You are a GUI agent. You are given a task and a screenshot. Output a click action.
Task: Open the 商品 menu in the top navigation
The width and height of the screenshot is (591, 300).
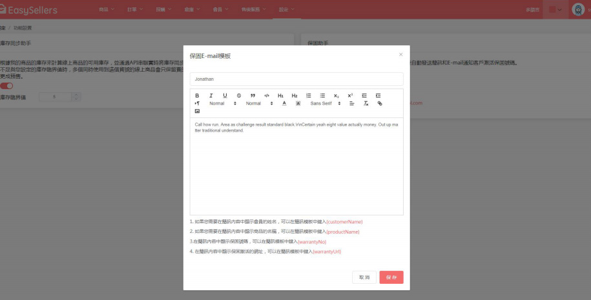(107, 10)
